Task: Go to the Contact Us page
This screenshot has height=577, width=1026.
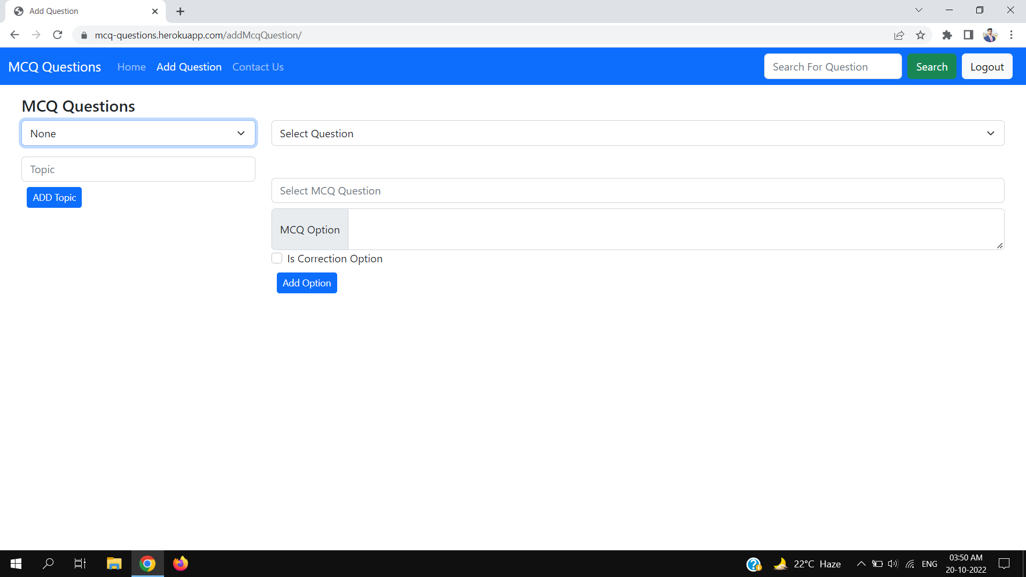Action: [x=258, y=67]
